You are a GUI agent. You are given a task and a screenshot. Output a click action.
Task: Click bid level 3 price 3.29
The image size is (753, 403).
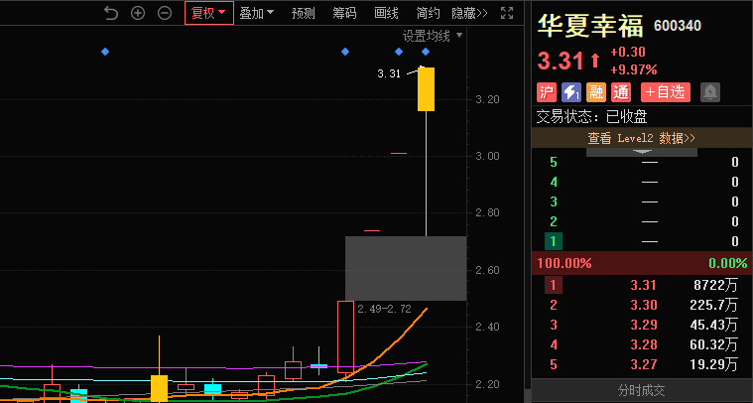point(643,325)
